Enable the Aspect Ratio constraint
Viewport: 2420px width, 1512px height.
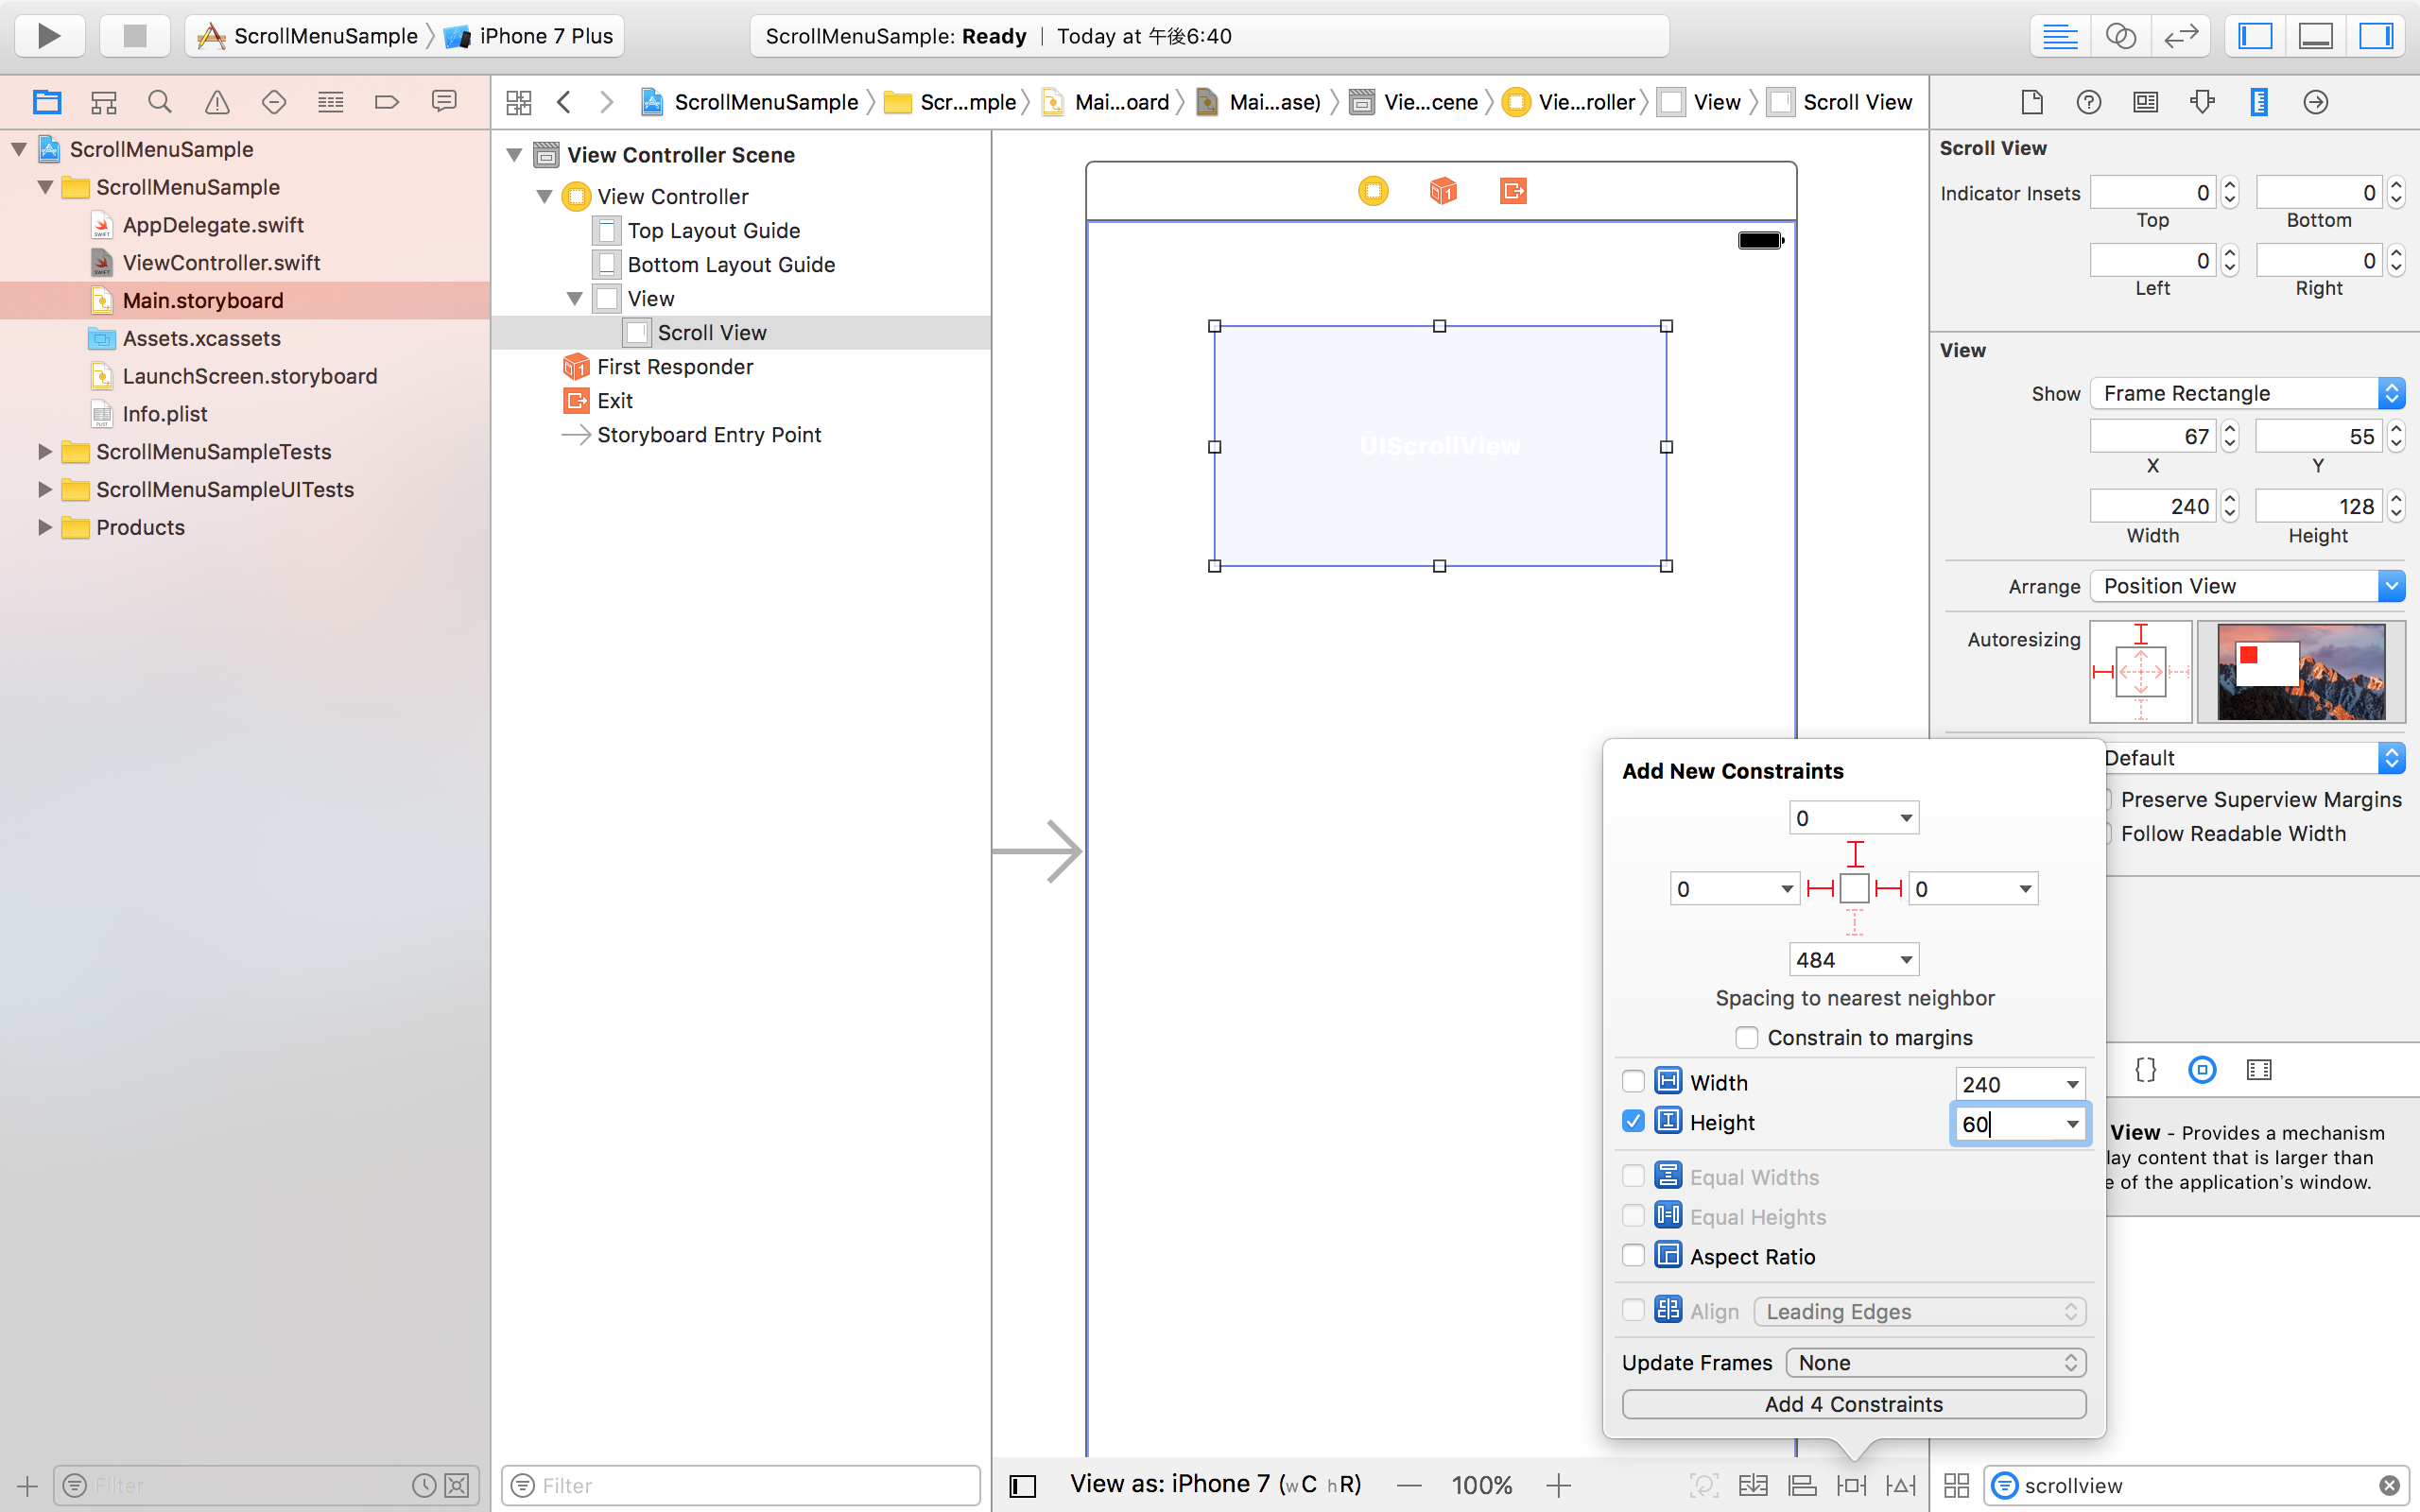point(1633,1255)
